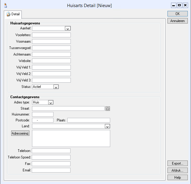Click the address lookup icon next to Straat
Image resolution: width=191 pixels, height=184 pixels.
(x=108, y=108)
